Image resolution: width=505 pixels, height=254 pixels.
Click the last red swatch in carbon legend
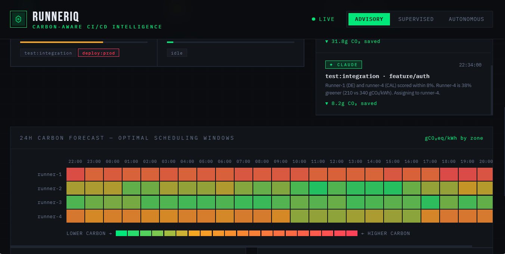point(352,233)
